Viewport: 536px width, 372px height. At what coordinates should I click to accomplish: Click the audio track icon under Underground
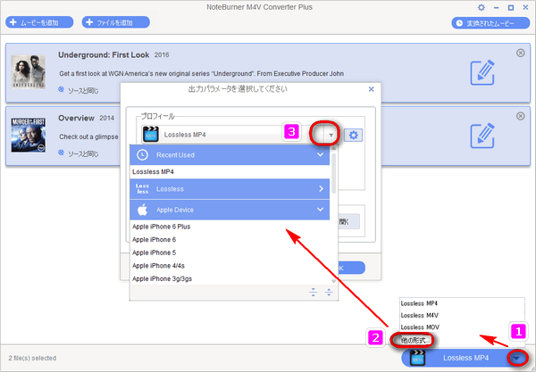[61, 89]
